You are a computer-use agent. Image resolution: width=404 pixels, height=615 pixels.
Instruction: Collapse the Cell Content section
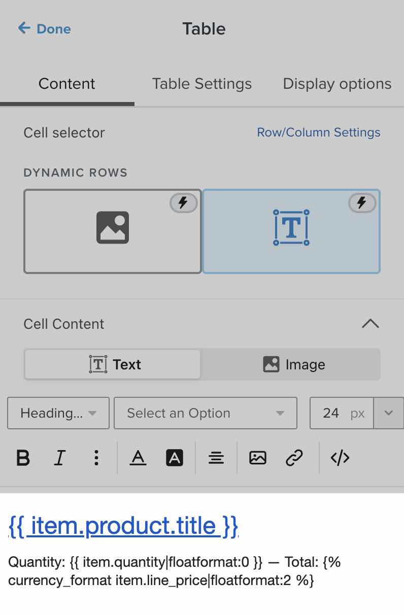click(370, 324)
